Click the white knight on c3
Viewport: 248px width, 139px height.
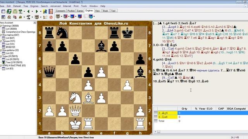tap(75, 98)
